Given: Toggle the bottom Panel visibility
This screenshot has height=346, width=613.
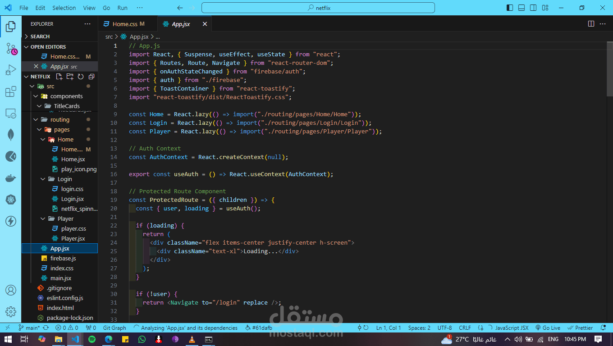Looking at the screenshot, I should 522,8.
